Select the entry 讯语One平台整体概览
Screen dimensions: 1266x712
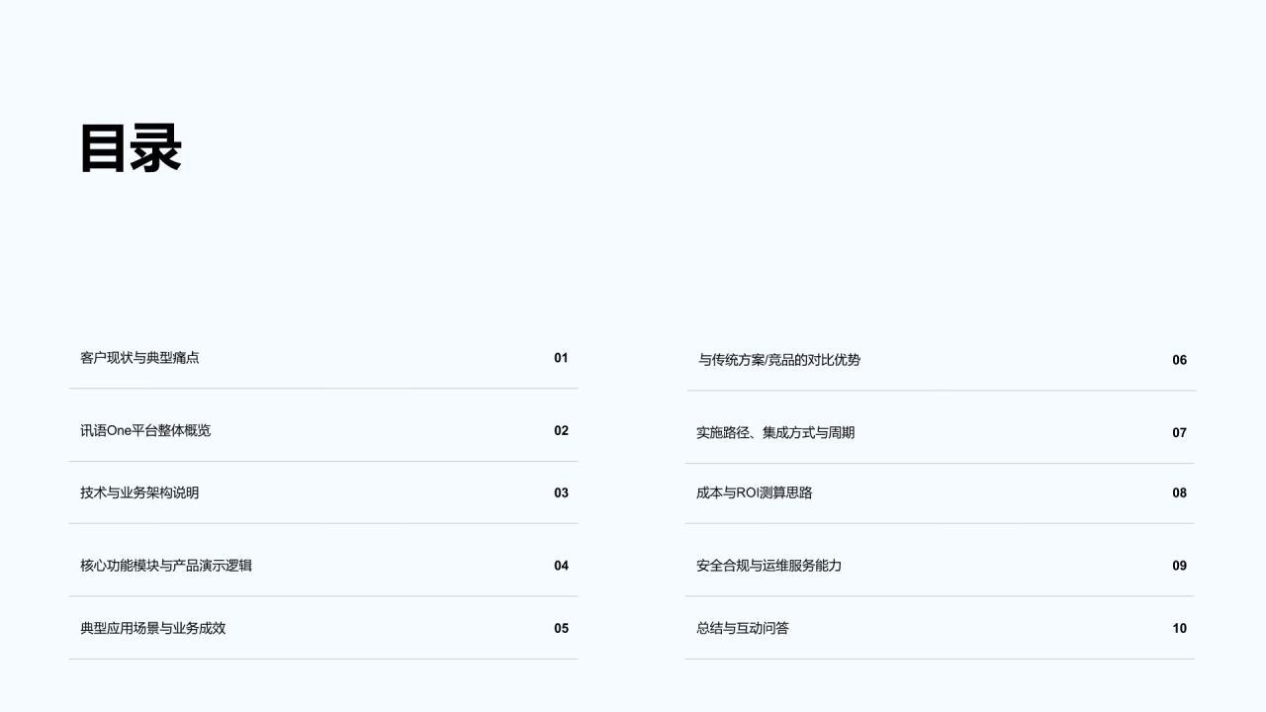point(145,431)
